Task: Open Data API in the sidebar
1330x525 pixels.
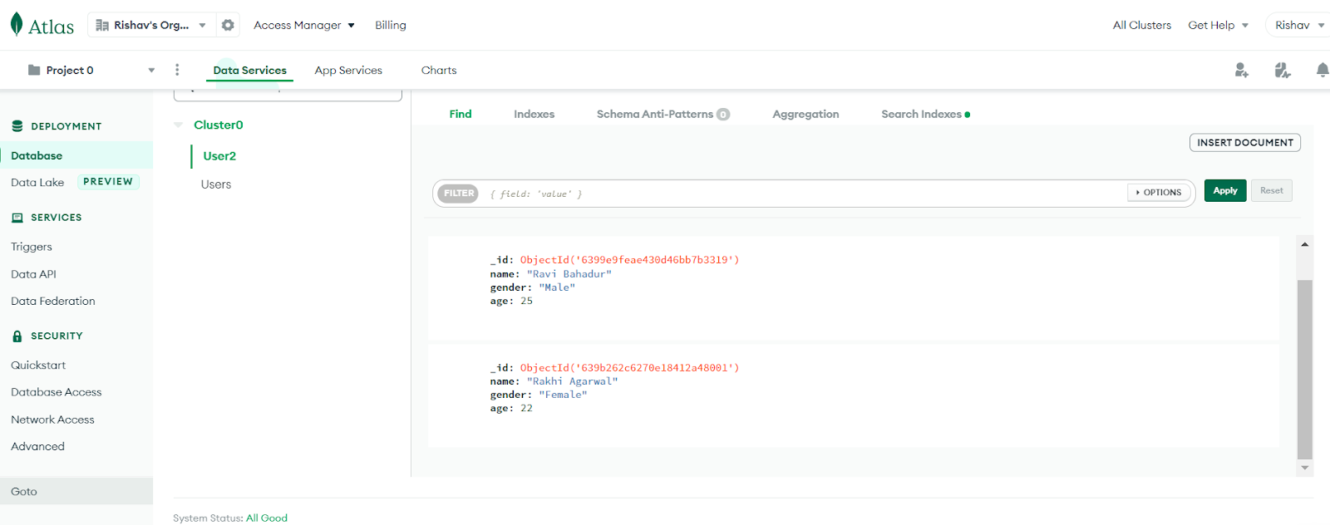Action: tap(33, 274)
